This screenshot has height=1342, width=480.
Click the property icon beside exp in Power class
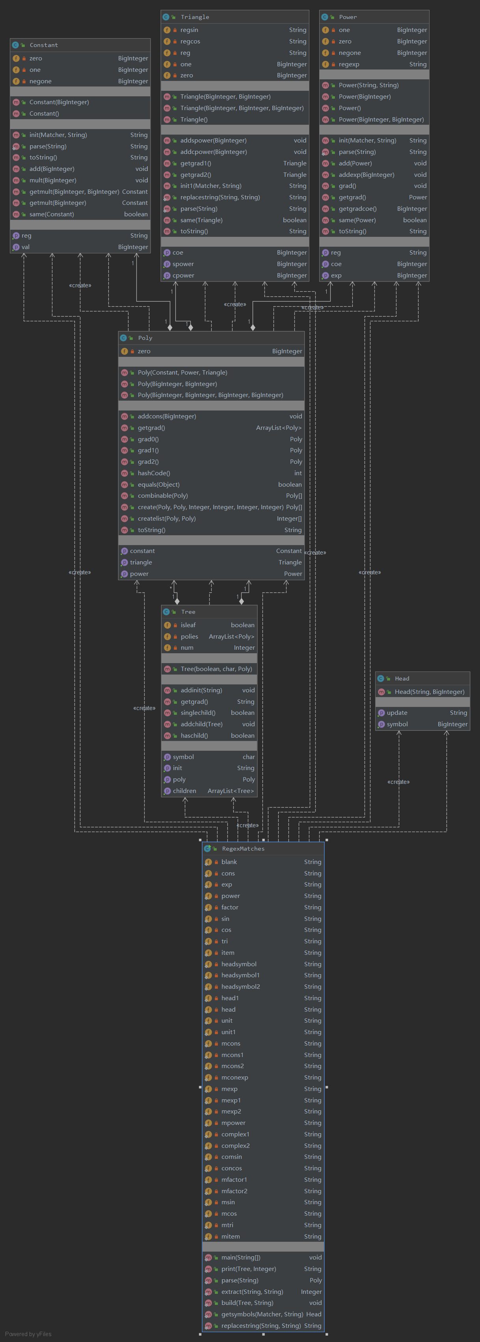(x=326, y=276)
